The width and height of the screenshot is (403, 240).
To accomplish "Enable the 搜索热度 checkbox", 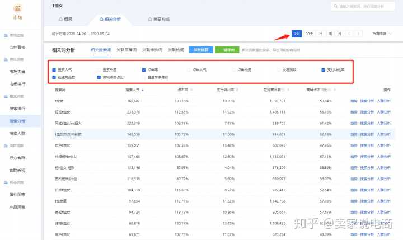I will [99, 70].
